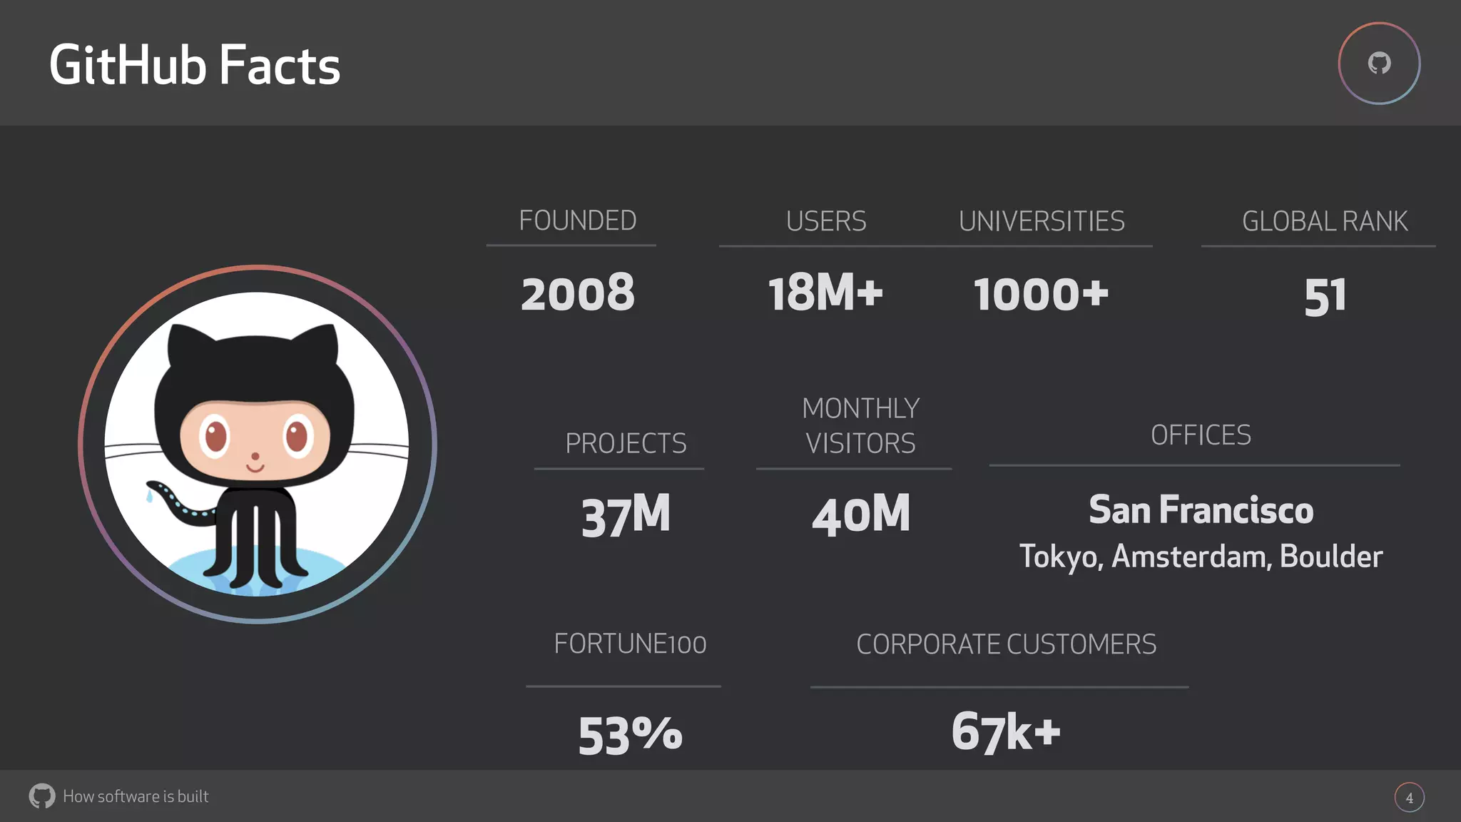Click the GLOBAL RANK value 51
The image size is (1461, 822).
coord(1325,297)
